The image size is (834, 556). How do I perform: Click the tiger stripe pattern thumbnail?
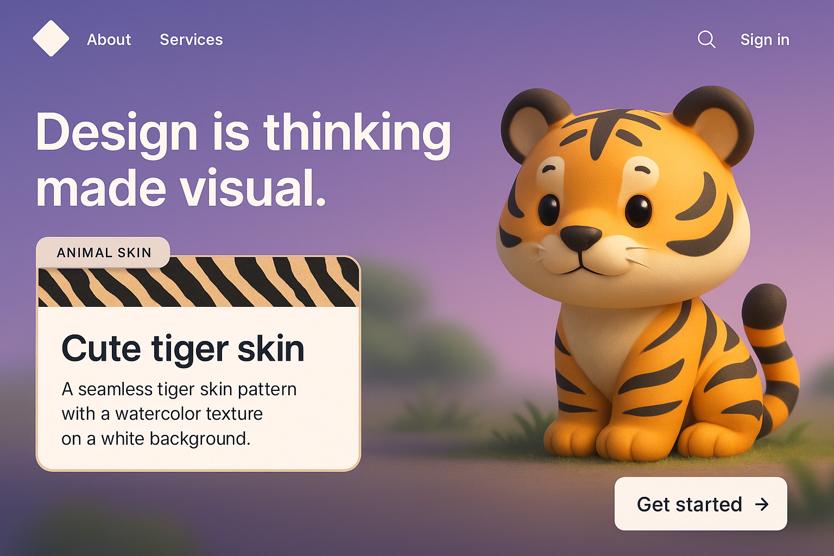click(199, 282)
